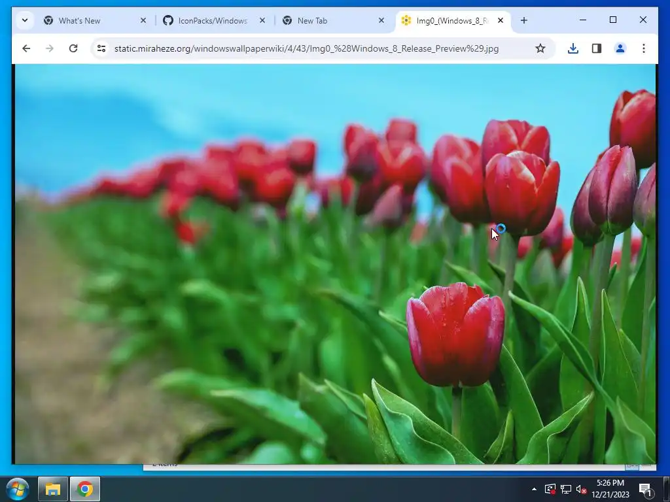Open the tab search dropdown arrow
This screenshot has height=502, width=670.
click(25, 20)
